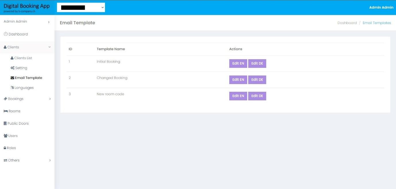
Task: Click the Setting gears icon
Action: point(12,68)
